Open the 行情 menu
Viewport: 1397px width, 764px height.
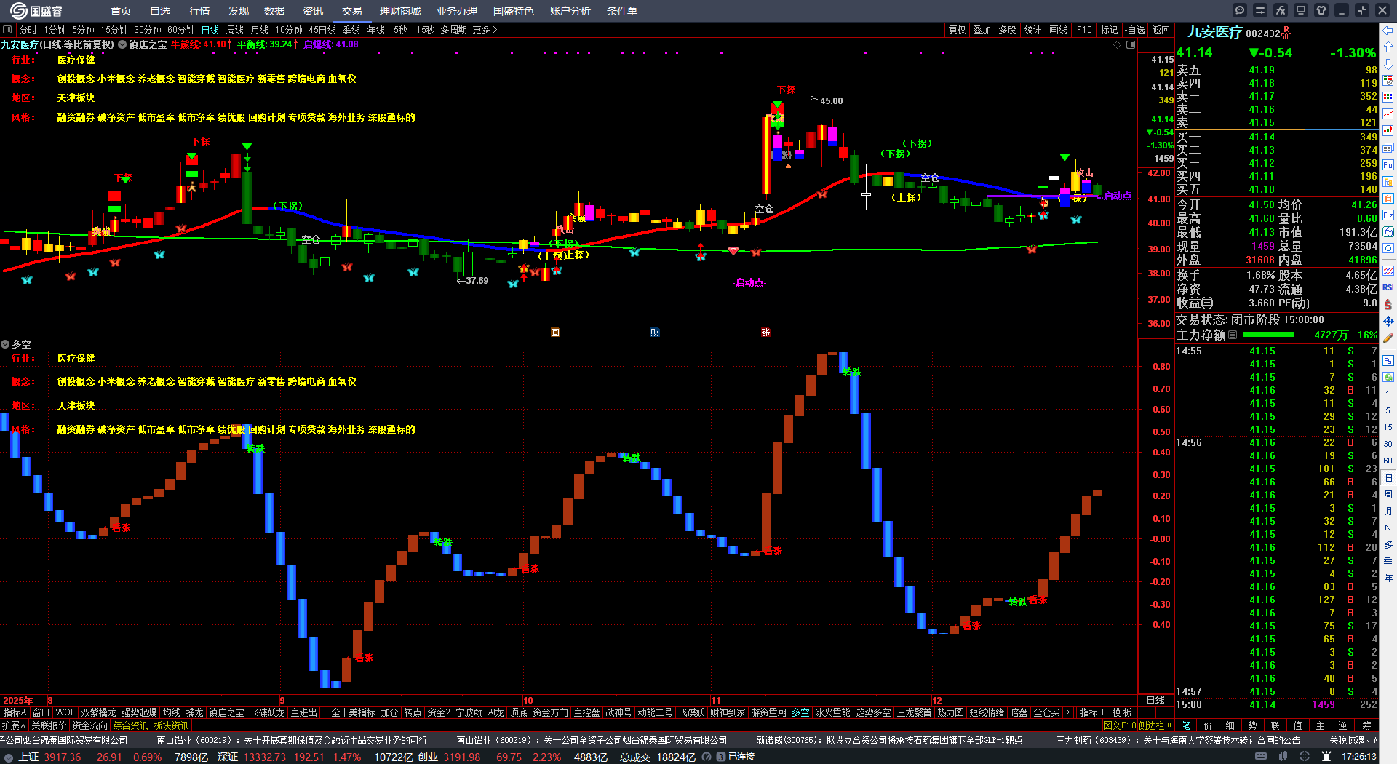point(199,11)
